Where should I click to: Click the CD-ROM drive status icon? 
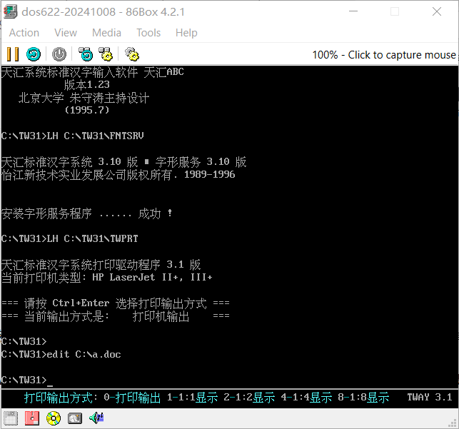[x=54, y=418]
